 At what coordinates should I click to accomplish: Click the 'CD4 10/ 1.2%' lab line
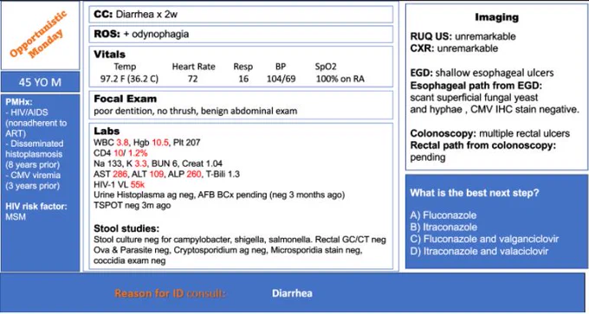120,153
